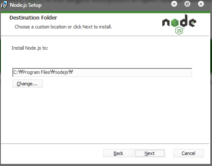Cancel the Node.js setup
Screen dimensions: 212x166
[189, 153]
